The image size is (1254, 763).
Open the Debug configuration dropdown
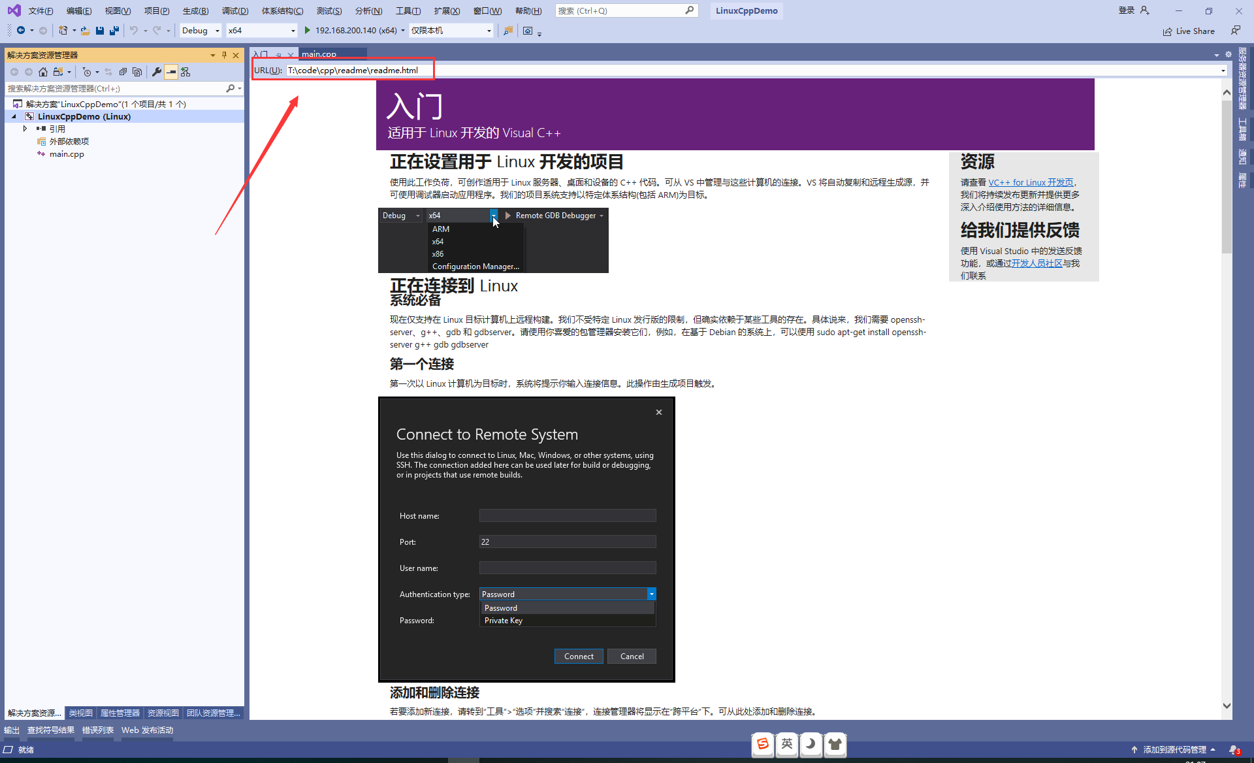pyautogui.click(x=201, y=31)
